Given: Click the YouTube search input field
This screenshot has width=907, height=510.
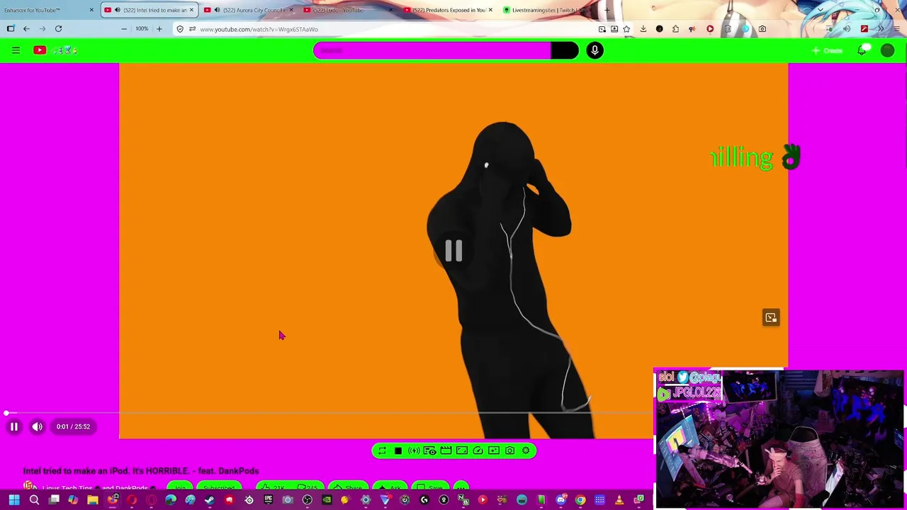Looking at the screenshot, I should point(432,50).
